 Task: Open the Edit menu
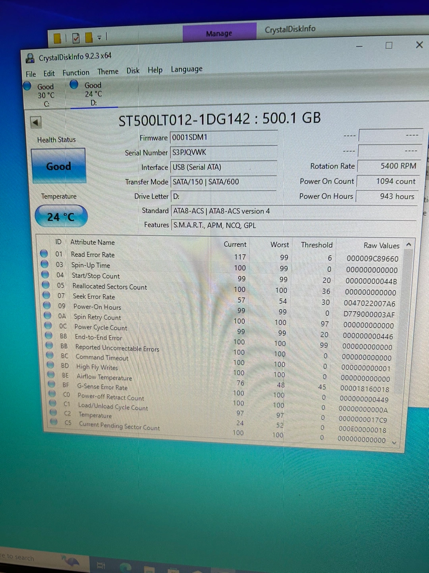(x=49, y=74)
